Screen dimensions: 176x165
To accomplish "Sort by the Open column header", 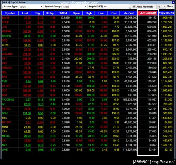I will pos(76,13).
